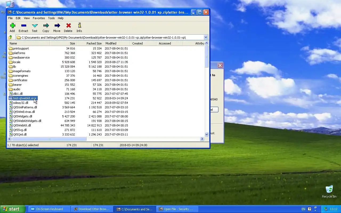Click the vertical scrollbar up arrow

tap(207, 43)
